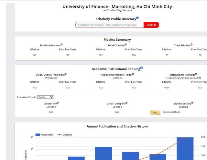Image resolution: width=207 pixels, height=160 pixels.
Task: Click the University of Finance - Marketing heading
Action: [117, 6]
